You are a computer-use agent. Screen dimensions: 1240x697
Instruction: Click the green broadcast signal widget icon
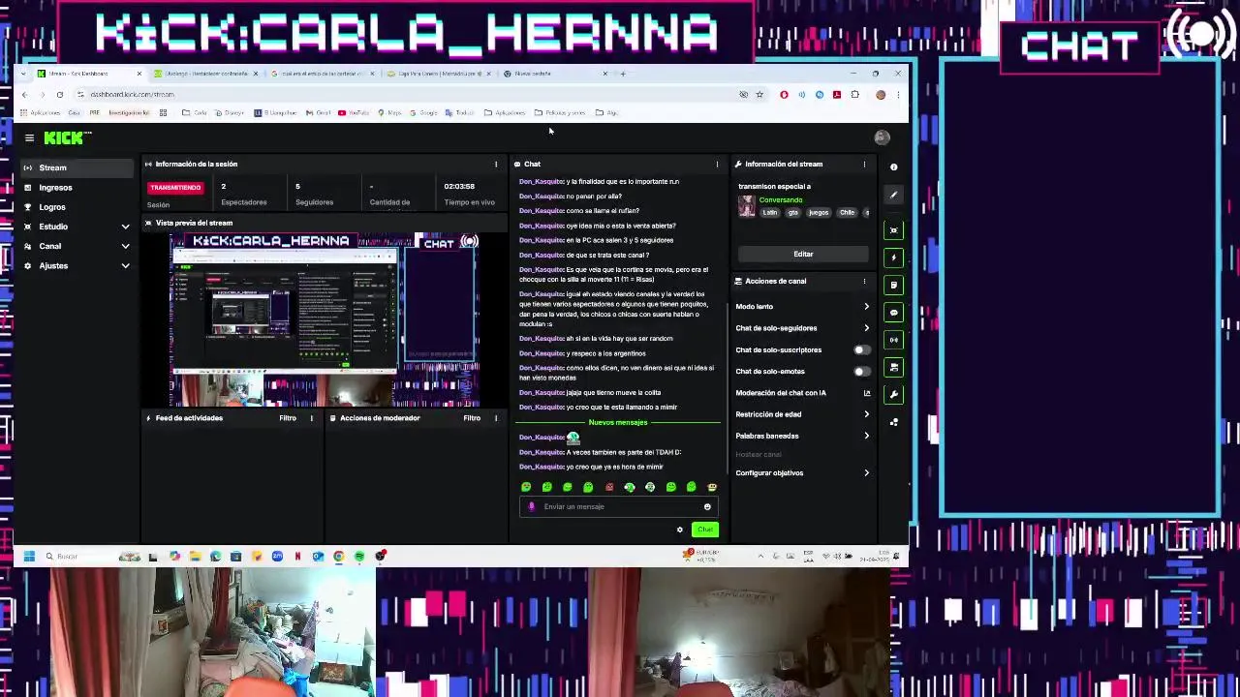(893, 340)
